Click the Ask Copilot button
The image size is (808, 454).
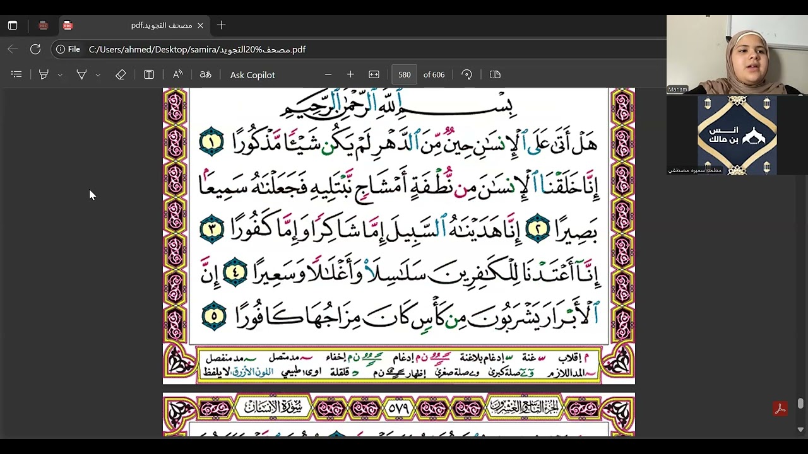[x=252, y=74]
